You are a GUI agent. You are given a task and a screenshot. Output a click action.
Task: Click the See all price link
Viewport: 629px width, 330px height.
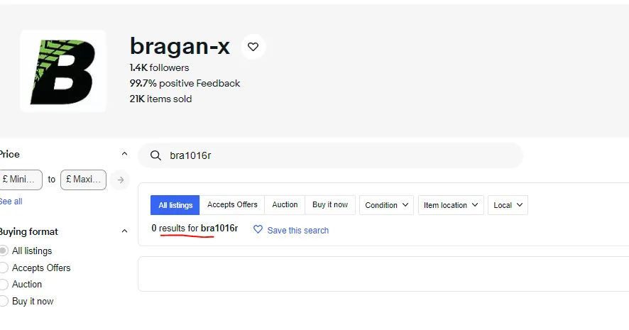point(11,202)
